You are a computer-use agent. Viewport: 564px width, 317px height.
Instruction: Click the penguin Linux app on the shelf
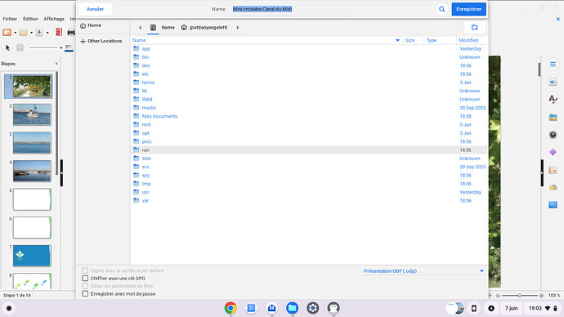tap(333, 308)
